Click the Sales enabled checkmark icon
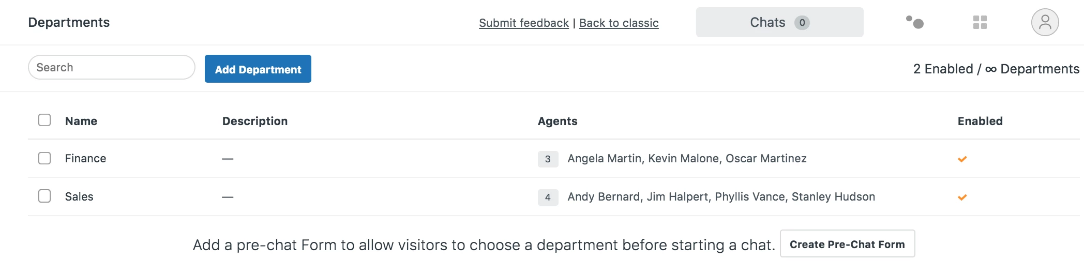 (962, 197)
